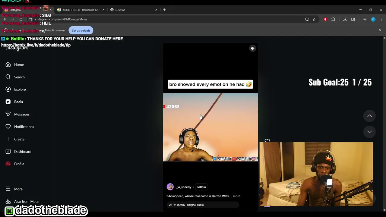The image size is (386, 217).
Task: Like the reel with heart icon
Action: (x=267, y=141)
